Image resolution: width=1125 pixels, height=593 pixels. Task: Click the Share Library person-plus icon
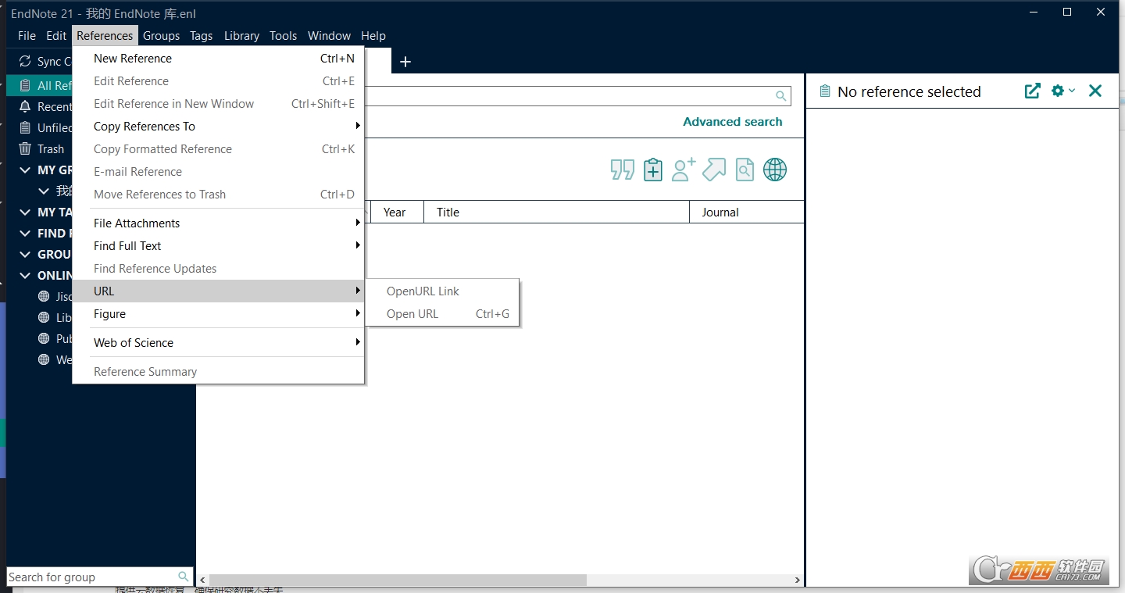coord(684,170)
